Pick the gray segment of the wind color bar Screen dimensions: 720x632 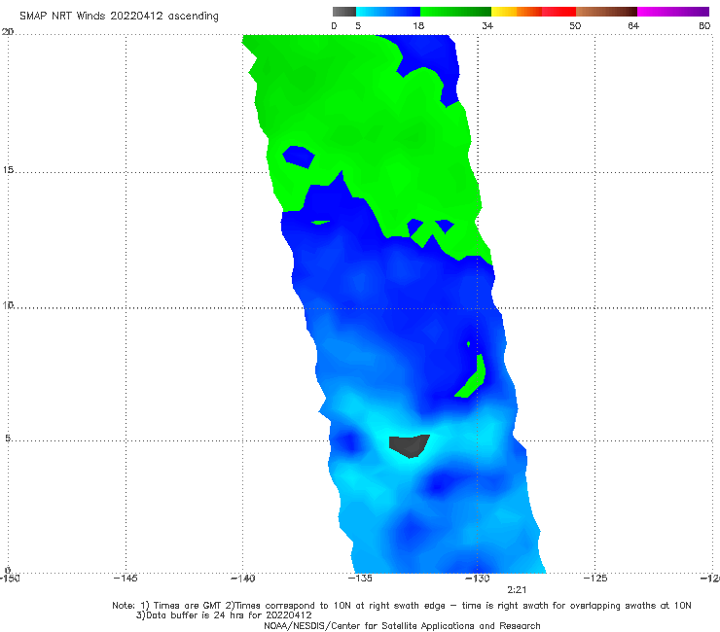344,12
